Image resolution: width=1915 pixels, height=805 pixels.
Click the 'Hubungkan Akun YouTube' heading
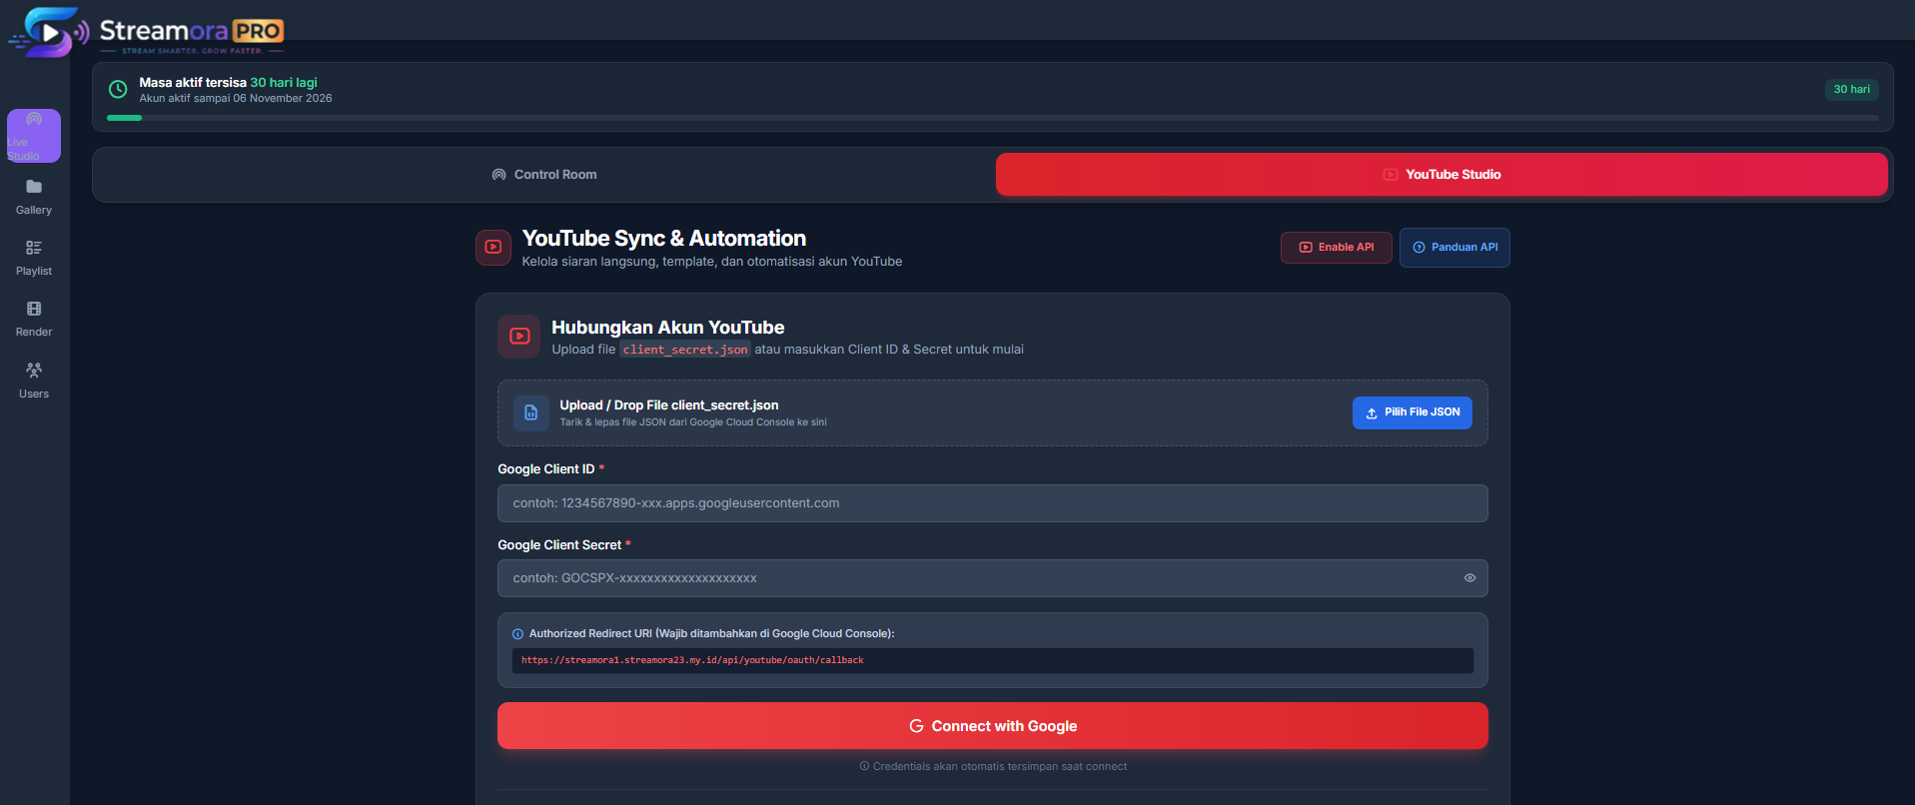pos(668,328)
